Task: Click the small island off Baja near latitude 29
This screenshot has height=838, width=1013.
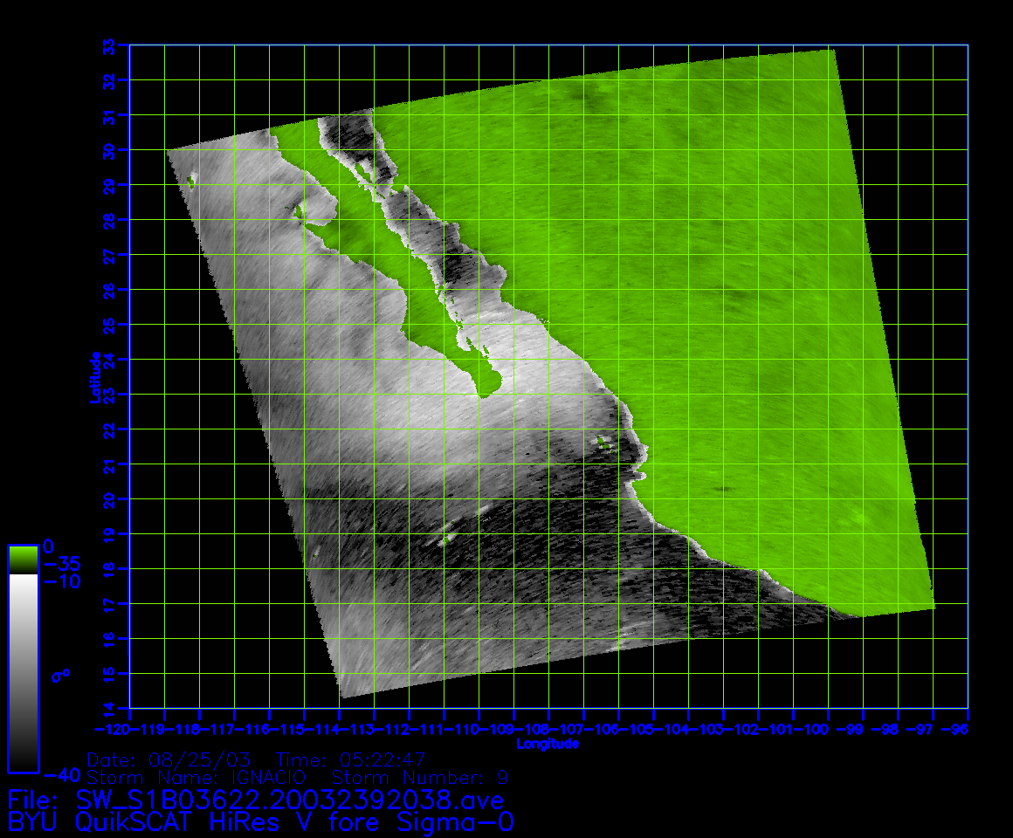Action: 190,181
